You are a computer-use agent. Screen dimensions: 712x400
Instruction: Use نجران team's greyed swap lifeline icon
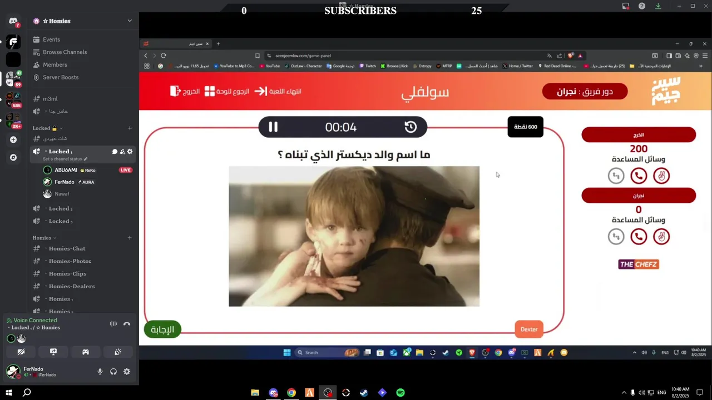pos(616,237)
